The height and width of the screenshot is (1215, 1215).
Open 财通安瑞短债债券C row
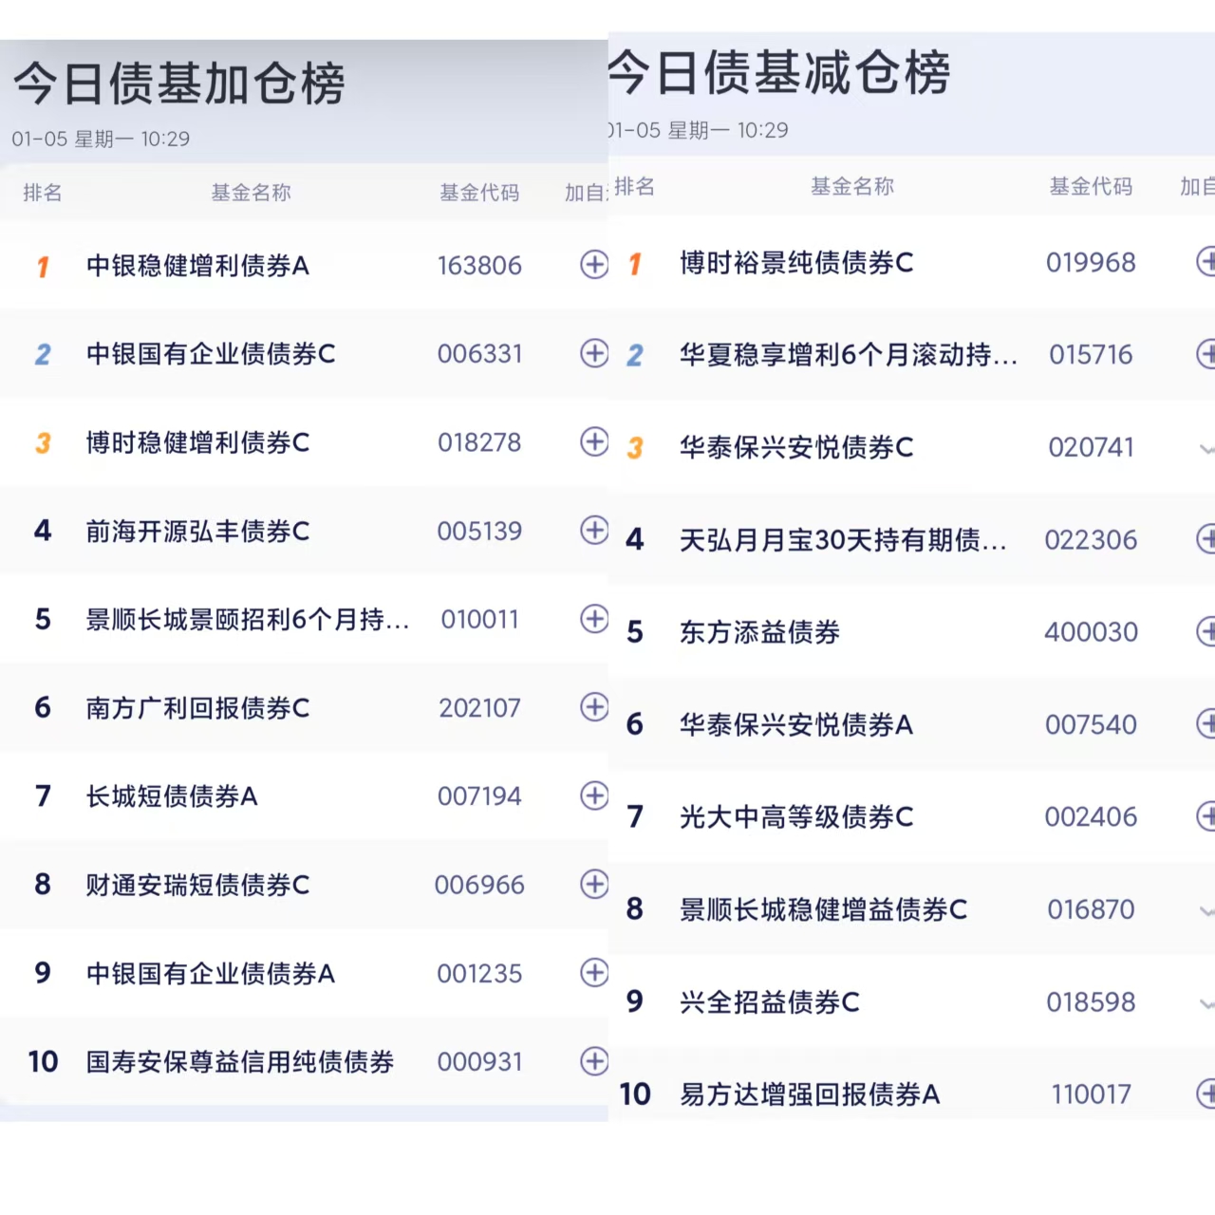(304, 884)
